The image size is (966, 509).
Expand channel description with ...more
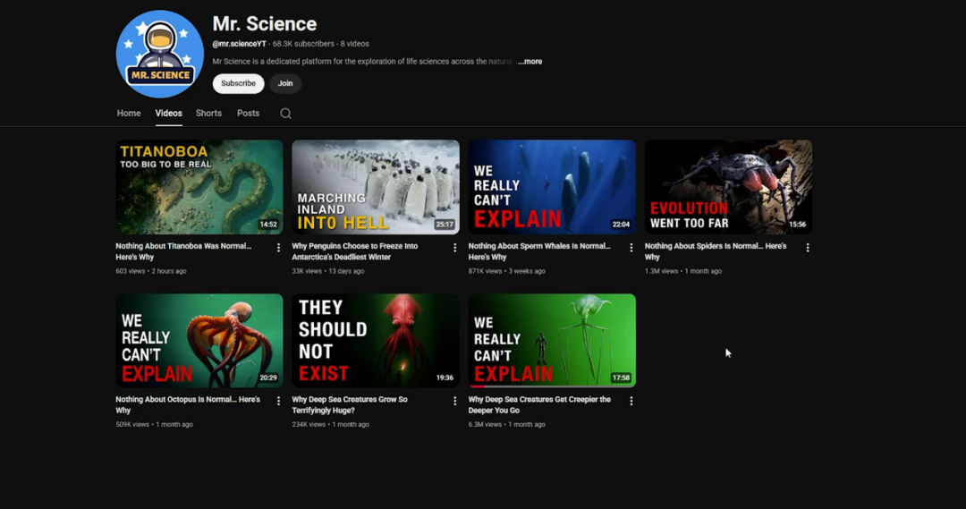point(530,62)
